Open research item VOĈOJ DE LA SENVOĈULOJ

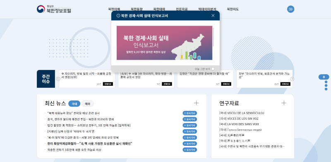point(242,113)
